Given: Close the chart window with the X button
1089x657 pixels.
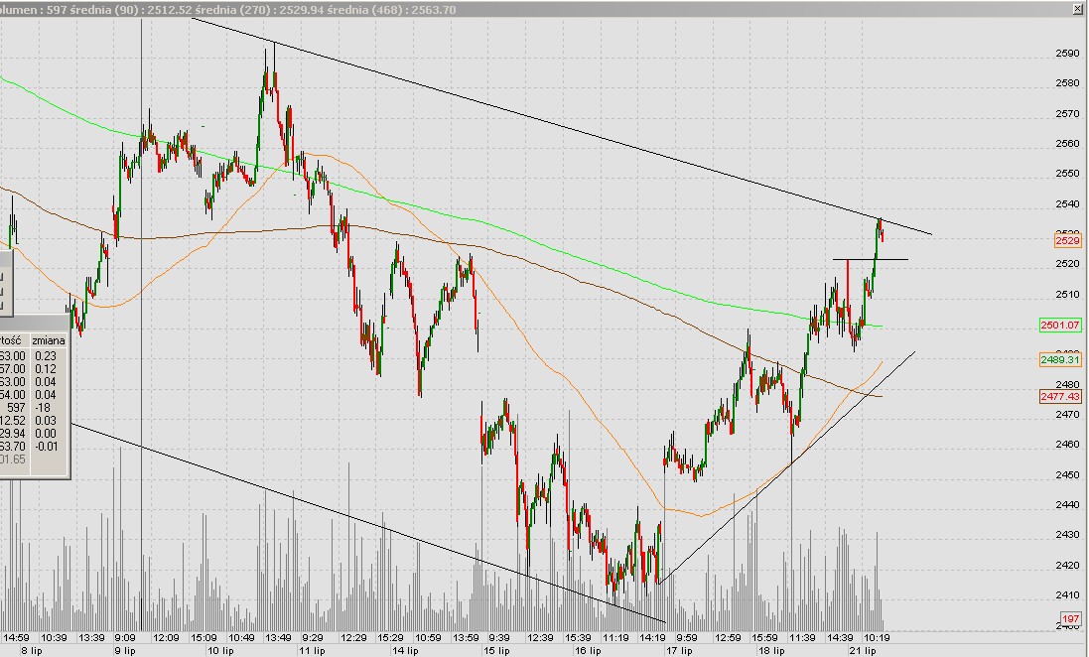Looking at the screenshot, I should [1078, 8].
